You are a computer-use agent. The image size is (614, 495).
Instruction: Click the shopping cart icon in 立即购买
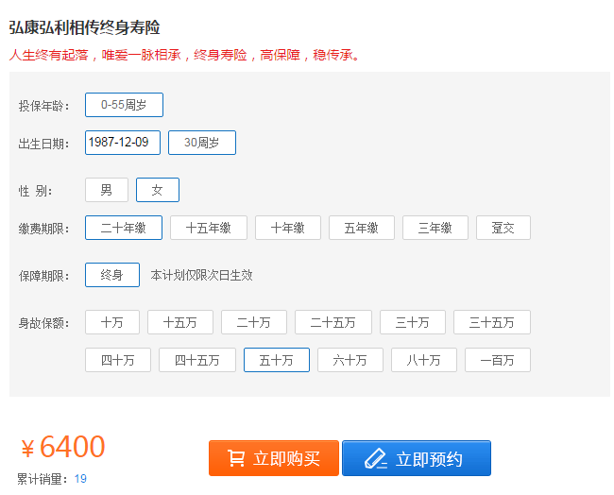click(x=236, y=458)
